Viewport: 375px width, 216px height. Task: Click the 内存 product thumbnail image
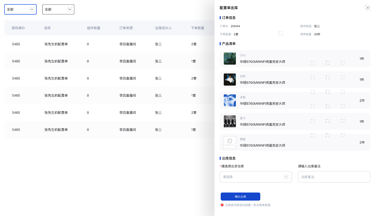tap(230, 80)
